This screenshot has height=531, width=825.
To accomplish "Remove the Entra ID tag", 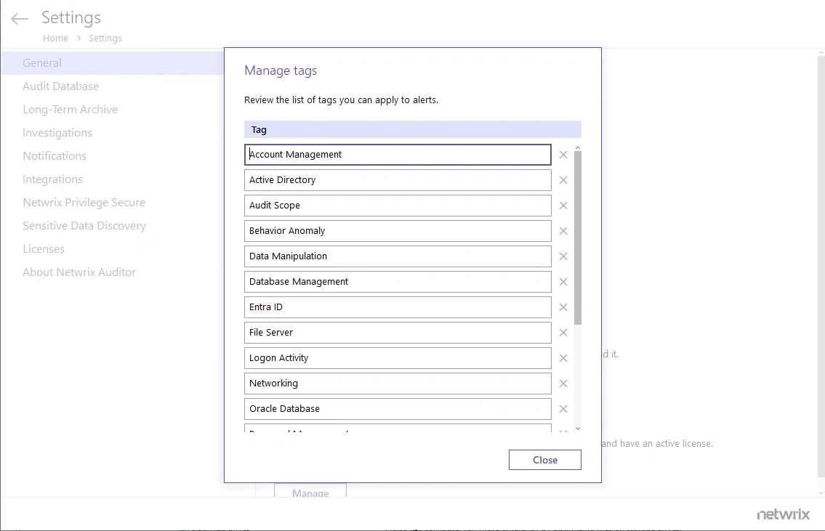I will point(563,307).
